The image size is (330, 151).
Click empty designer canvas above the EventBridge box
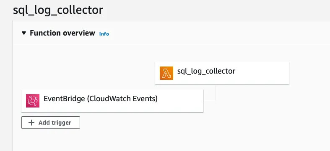pyautogui.click(x=84, y=69)
